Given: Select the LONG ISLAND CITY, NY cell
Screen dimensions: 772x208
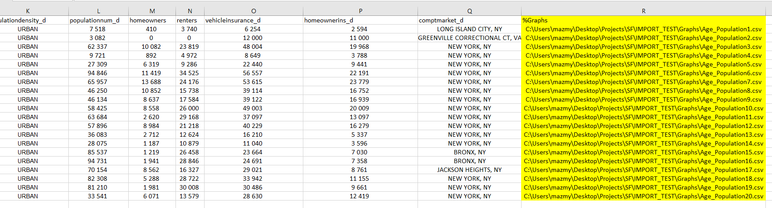Looking at the screenshot, I should pyautogui.click(x=470, y=29).
